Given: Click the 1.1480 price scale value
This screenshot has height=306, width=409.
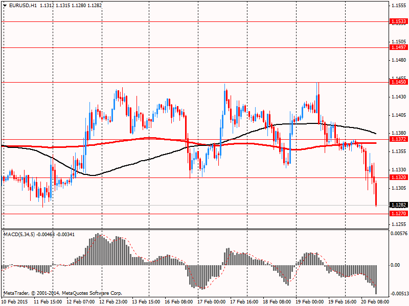Looking at the screenshot, I should click(399, 60).
